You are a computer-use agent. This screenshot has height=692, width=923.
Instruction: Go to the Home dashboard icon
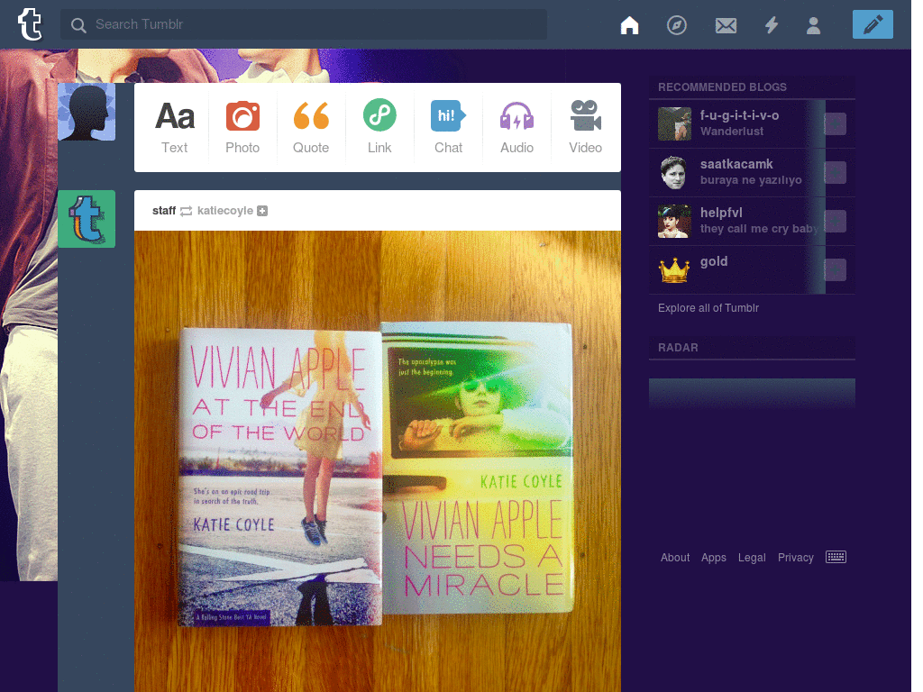click(629, 25)
